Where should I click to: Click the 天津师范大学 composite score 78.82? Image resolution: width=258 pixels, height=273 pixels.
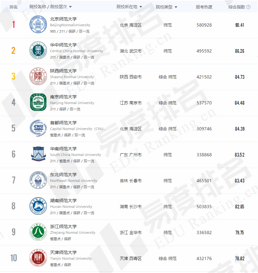240,258
